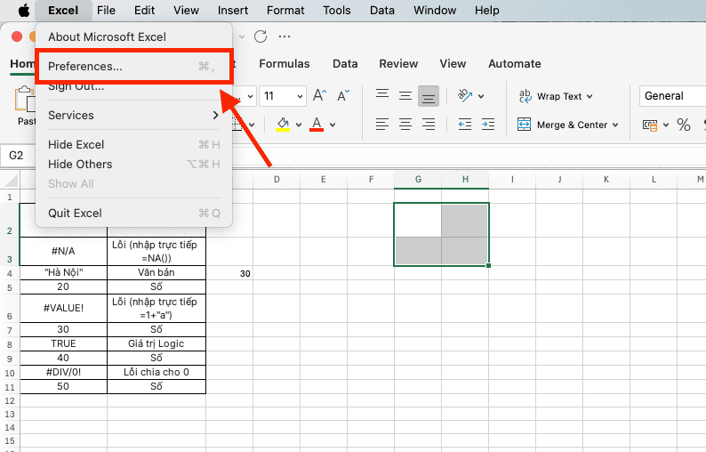
Task: Open the Edit menu
Action: click(145, 10)
